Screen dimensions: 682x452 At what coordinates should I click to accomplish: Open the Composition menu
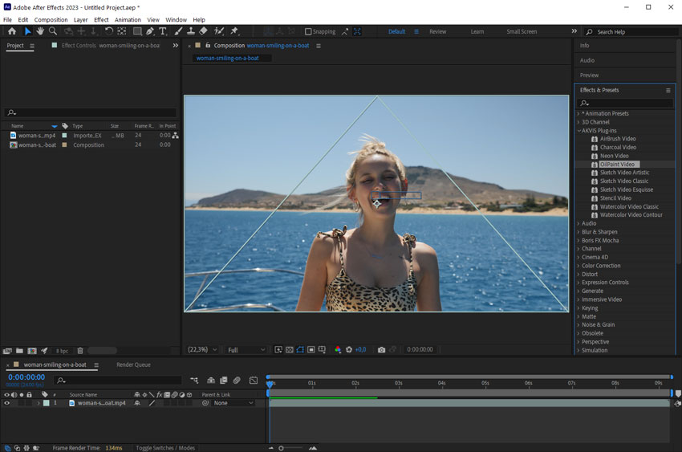click(x=51, y=19)
